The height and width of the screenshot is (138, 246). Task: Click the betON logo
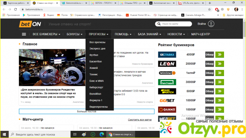click(30, 24)
